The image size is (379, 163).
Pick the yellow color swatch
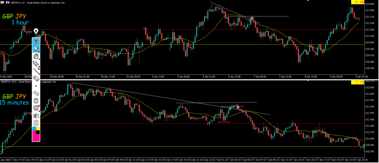click(x=38, y=129)
